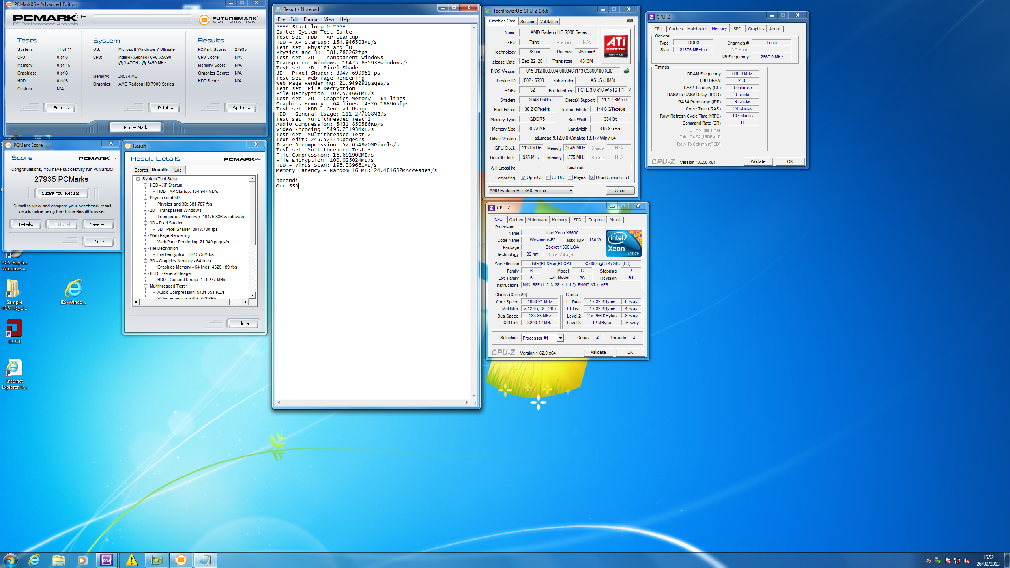Toggle the PhysX checkbox in GPU-Z
Screen dimensions: 1010x568
pyautogui.click(x=570, y=177)
